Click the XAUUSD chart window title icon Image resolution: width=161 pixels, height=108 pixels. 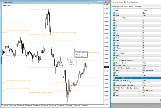(x=2, y=2)
